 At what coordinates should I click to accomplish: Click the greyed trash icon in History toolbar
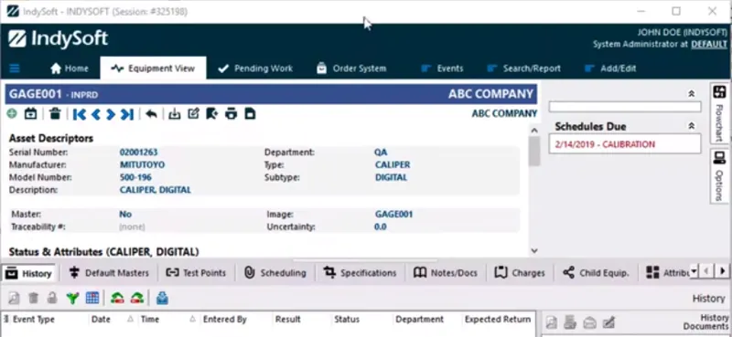[x=33, y=299]
